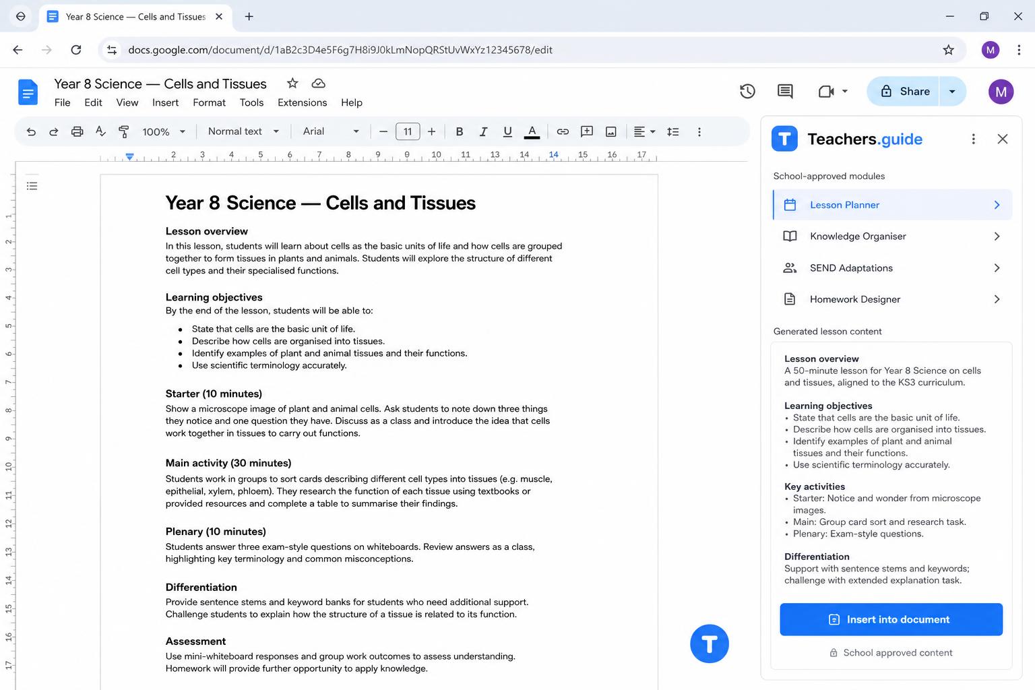Toggle italic formatting
This screenshot has width=1035, height=690.
pyautogui.click(x=483, y=132)
